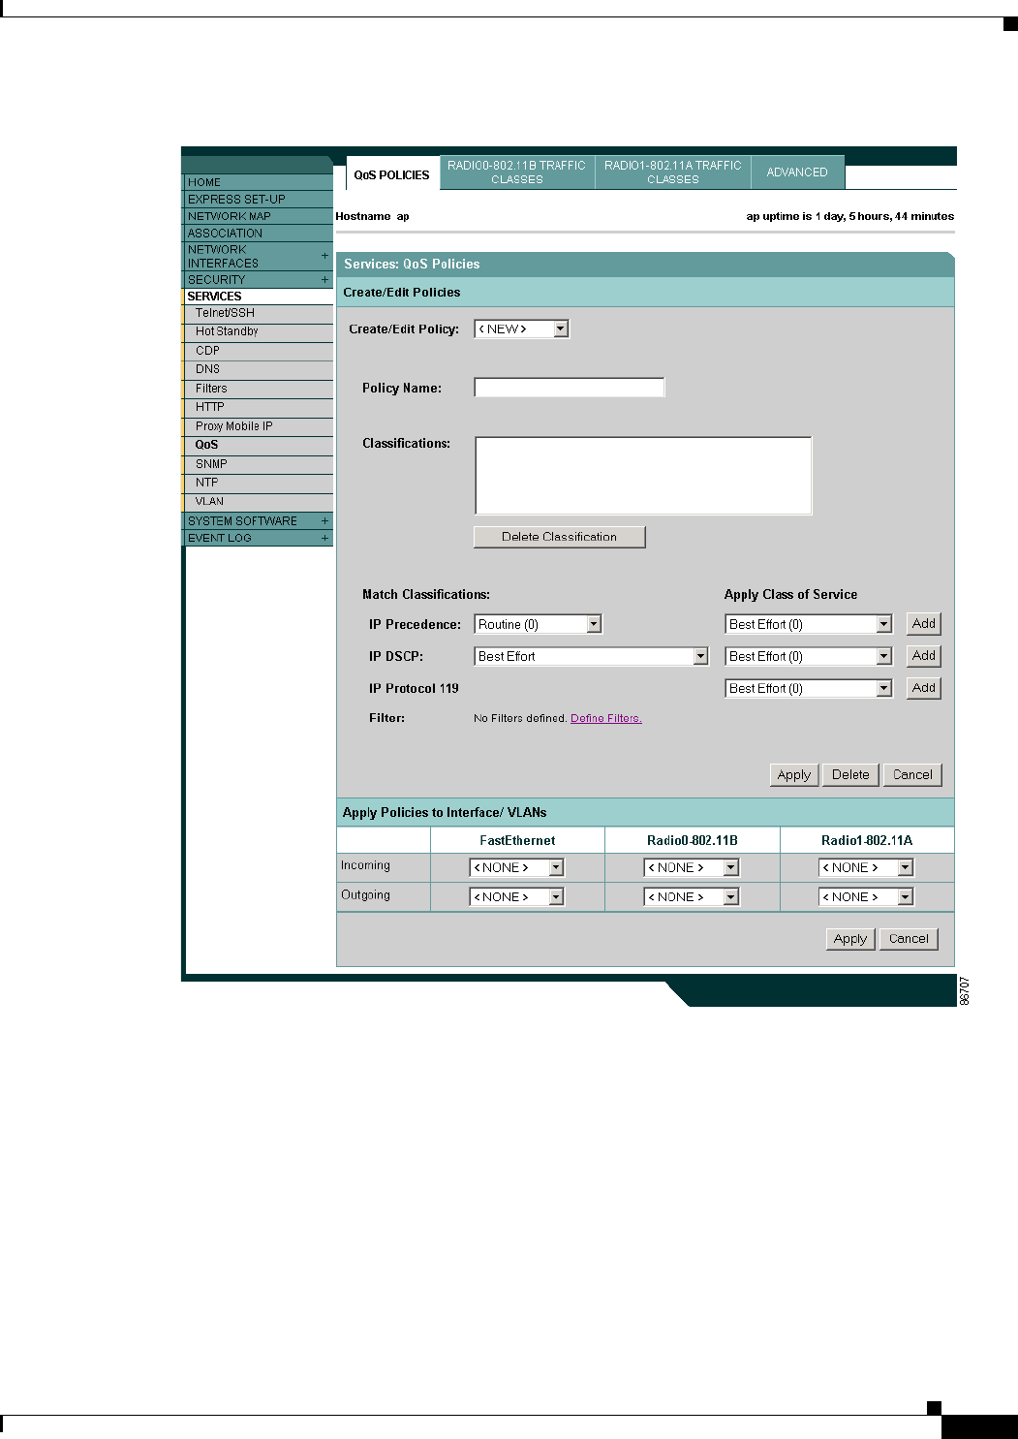
Task: Open FastEthernet Outgoing policy dropdown
Action: (x=516, y=897)
